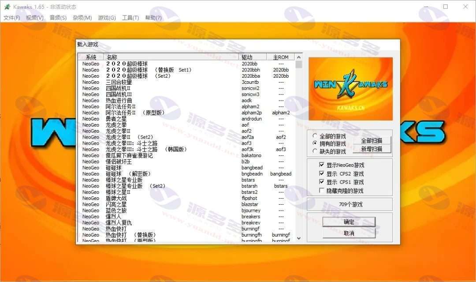Screen dimensions: 476x282
Task: Open the 帮助(?) menu
Action: [153, 18]
